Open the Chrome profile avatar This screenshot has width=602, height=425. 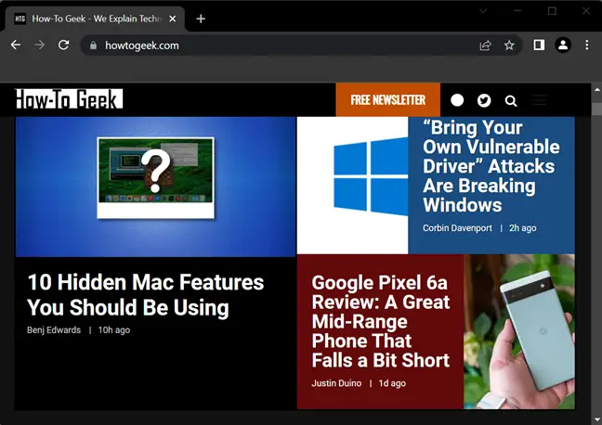pos(563,45)
